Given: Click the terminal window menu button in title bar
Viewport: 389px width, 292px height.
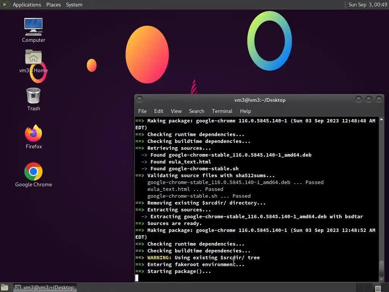Looking at the screenshot, I should coord(139,100).
